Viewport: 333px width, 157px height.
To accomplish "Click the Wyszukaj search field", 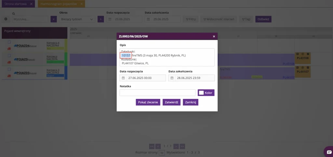I will (x=30, y=19).
